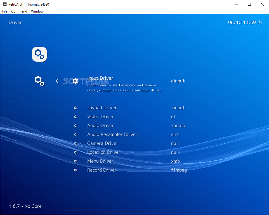Image resolution: width=269 pixels, height=215 pixels.
Task: Click the gear icon beside Record Driver
Action: 75,170
